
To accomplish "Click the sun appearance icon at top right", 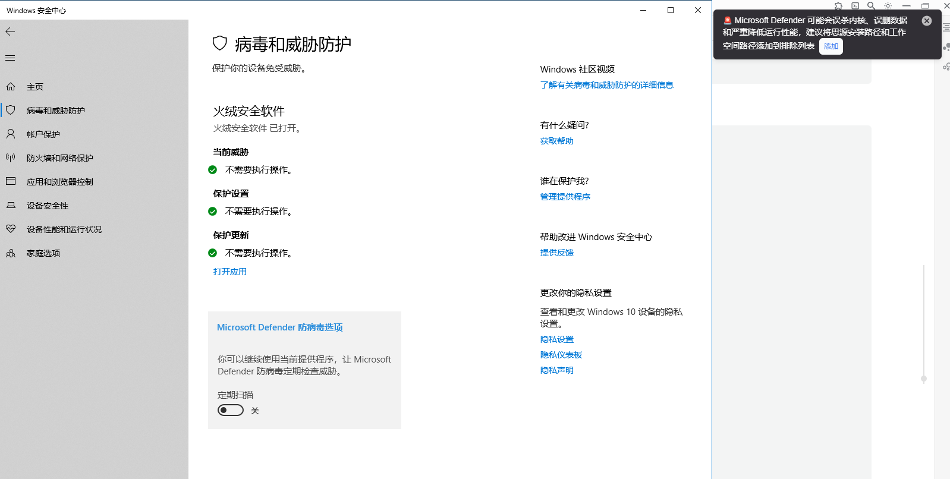I will (888, 5).
